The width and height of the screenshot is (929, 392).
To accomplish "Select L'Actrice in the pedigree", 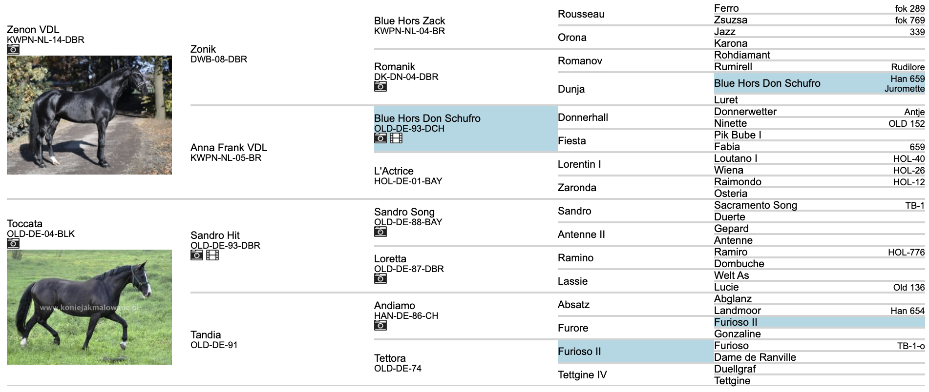I will tap(394, 171).
